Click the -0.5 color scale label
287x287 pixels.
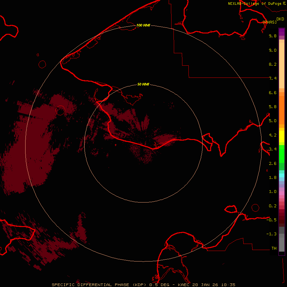pos(271,220)
